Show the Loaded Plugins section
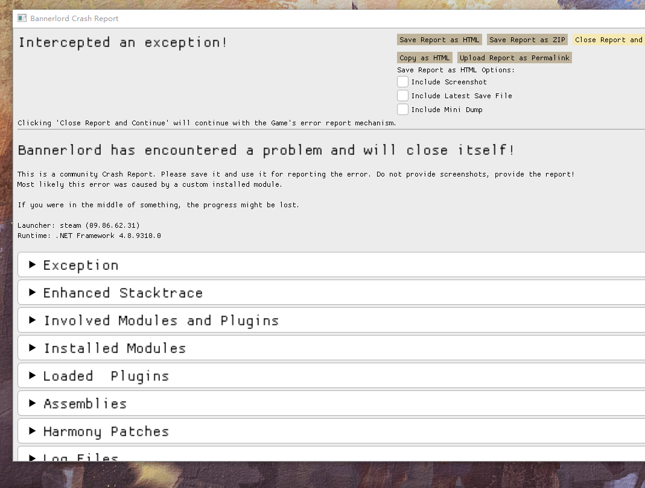The width and height of the screenshot is (645, 488). 331,376
